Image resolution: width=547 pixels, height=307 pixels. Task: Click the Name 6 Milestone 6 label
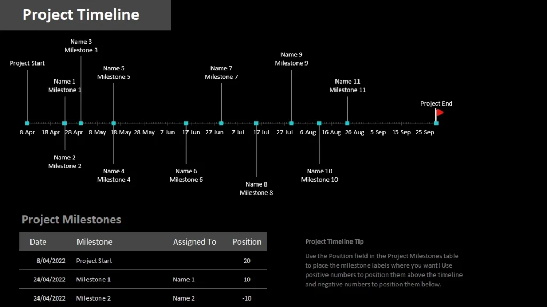[186, 175]
